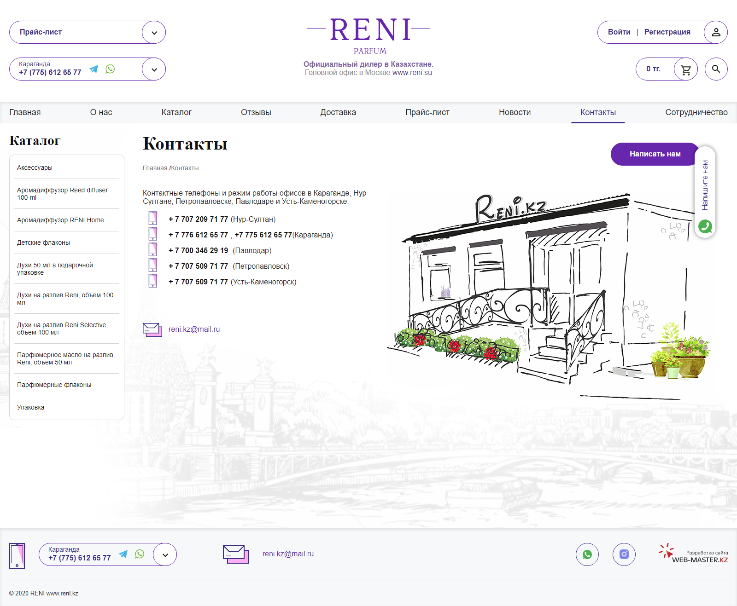
Task: Click Написать нам button
Action: [x=655, y=154]
